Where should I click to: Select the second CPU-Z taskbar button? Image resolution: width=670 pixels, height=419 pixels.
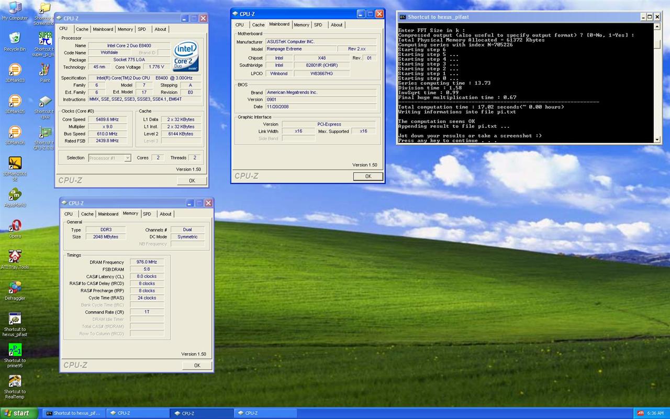202,413
